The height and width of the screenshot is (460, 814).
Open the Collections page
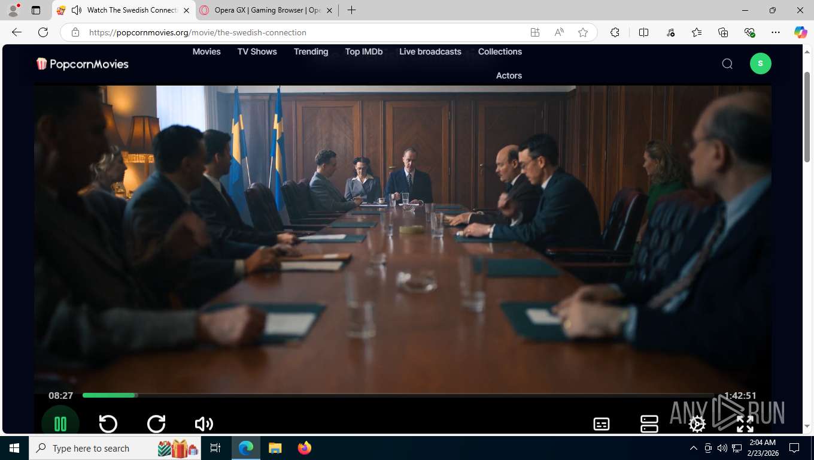500,52
